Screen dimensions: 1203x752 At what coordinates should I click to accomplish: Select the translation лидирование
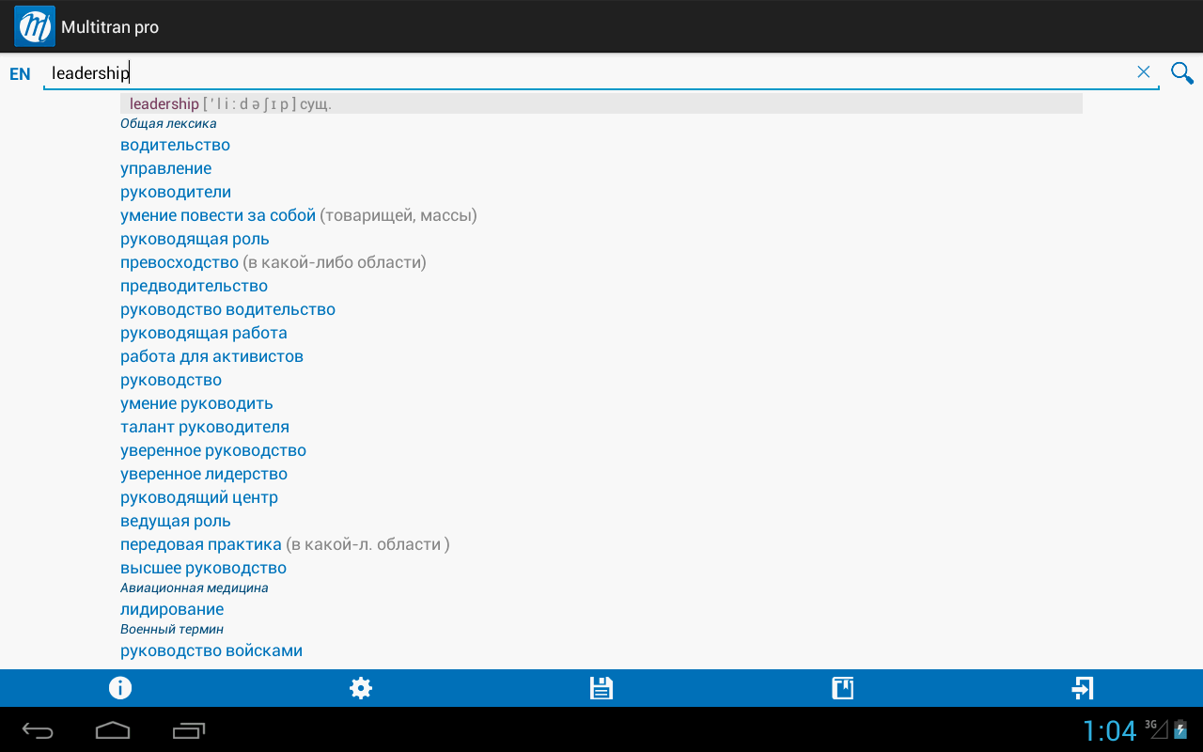pyautogui.click(x=172, y=608)
